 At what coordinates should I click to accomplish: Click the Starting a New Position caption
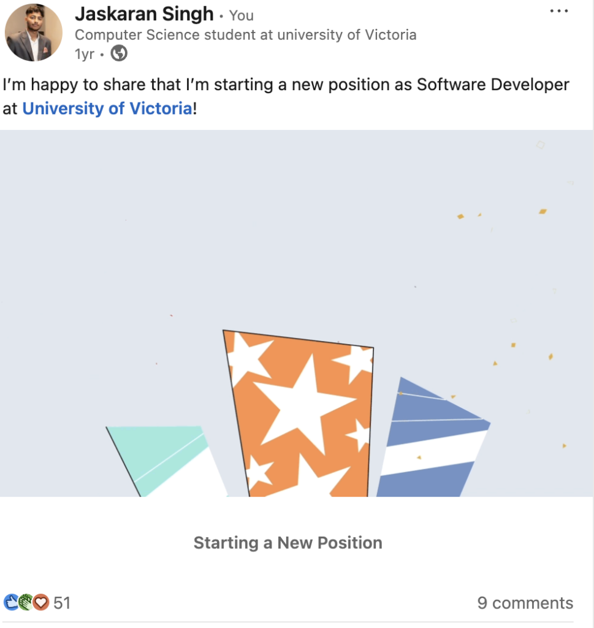287,543
